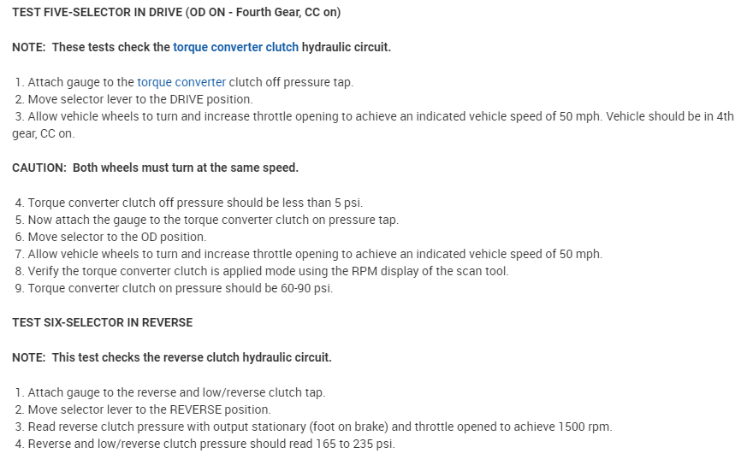The image size is (753, 471).
Task: Click the "torque converter" link in step 1
Action: pos(181,82)
